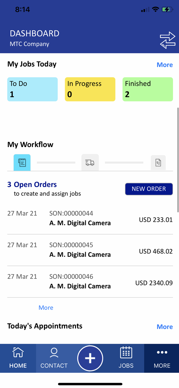This screenshot has height=388, width=179.
Task: Select the USD 468.02 order amount
Action: [156, 251]
